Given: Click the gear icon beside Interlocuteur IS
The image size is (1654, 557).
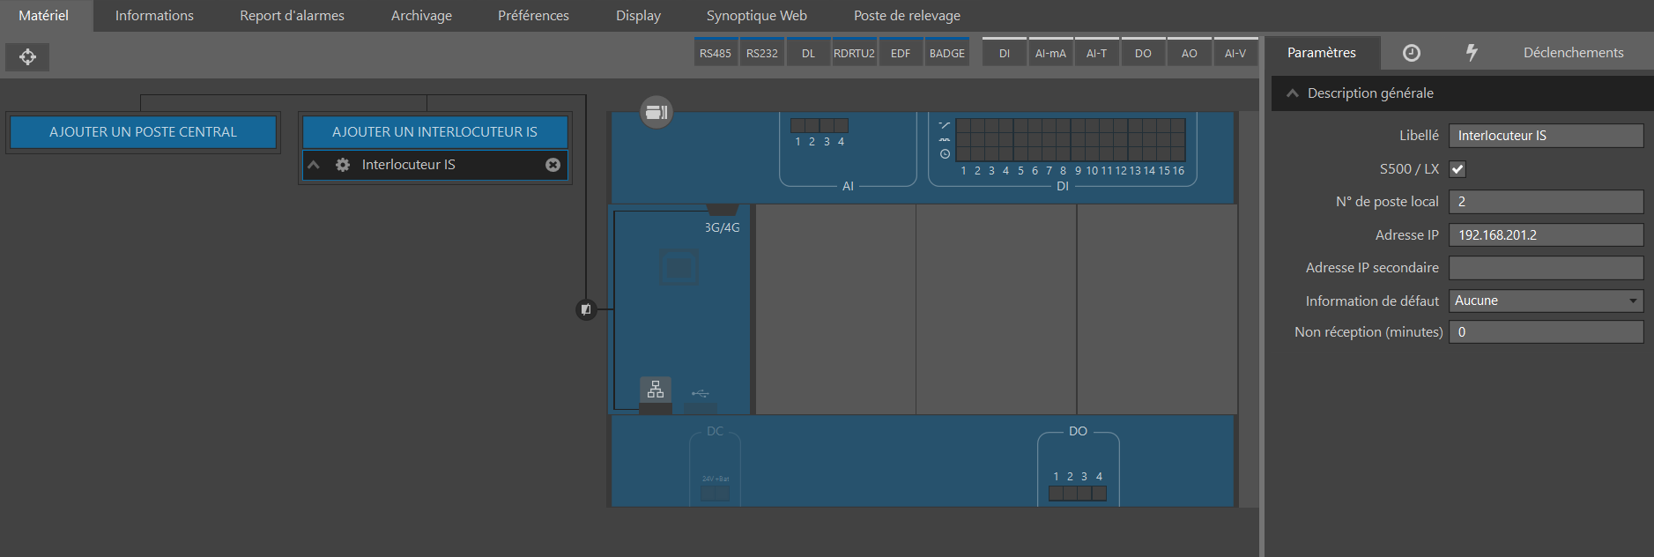Looking at the screenshot, I should tap(343, 165).
